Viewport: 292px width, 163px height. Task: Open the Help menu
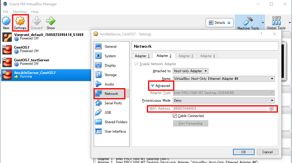(35, 12)
